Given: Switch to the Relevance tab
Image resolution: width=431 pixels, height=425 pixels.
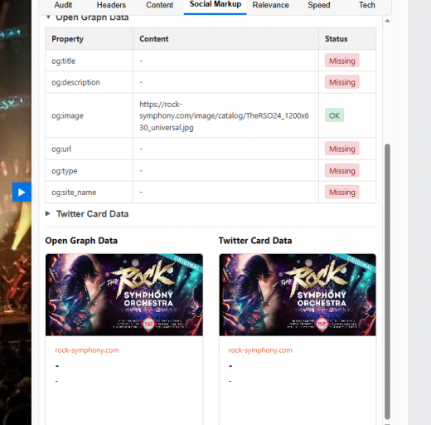Looking at the screenshot, I should pyautogui.click(x=270, y=5).
